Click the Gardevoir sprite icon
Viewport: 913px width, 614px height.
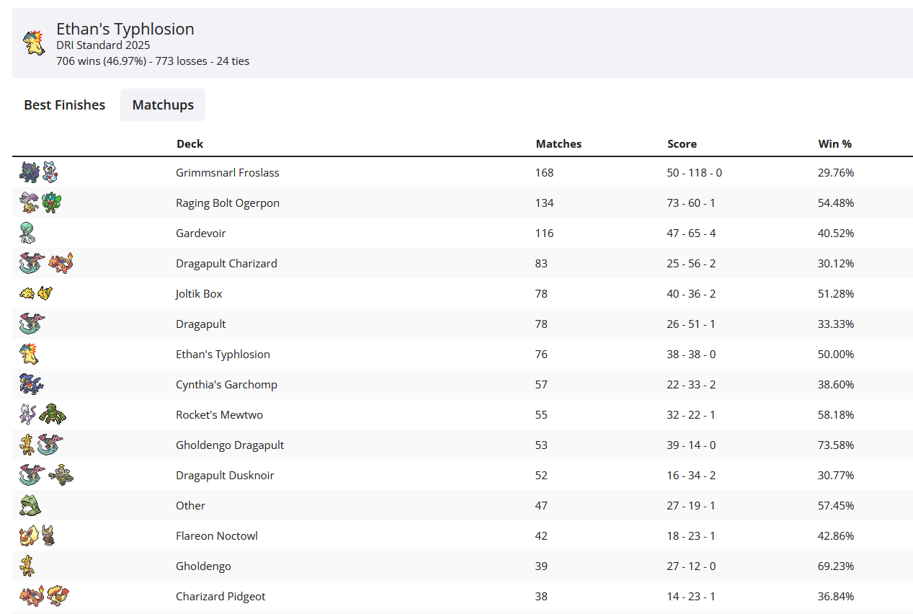tap(27, 233)
